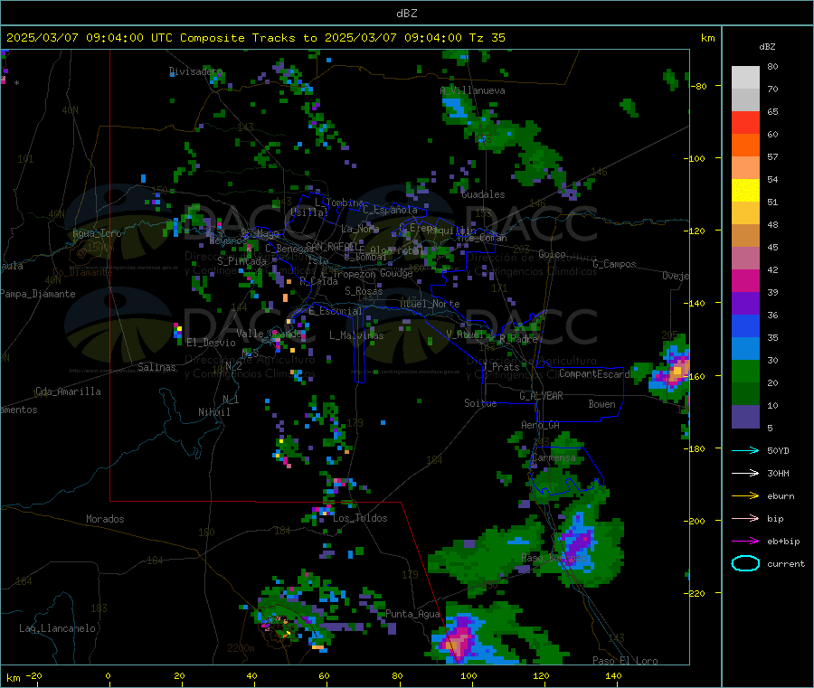Click the cyan 50YD arrow legend icon
The image size is (814, 688).
point(745,450)
